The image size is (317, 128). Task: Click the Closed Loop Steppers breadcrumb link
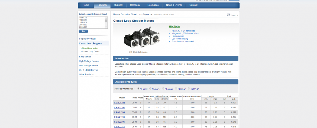[x=141, y=14]
